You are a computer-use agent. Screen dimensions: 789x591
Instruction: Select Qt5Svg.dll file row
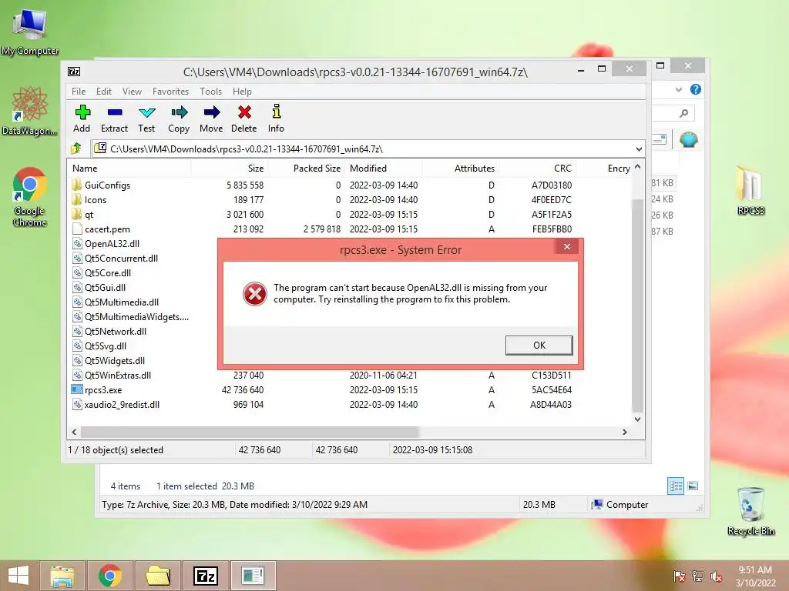[x=99, y=346]
